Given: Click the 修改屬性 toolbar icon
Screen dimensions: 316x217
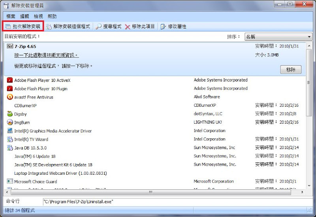Looking at the screenshot, I should (x=163, y=26).
